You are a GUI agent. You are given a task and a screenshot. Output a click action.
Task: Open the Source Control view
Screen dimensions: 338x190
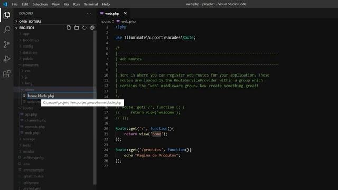6,44
